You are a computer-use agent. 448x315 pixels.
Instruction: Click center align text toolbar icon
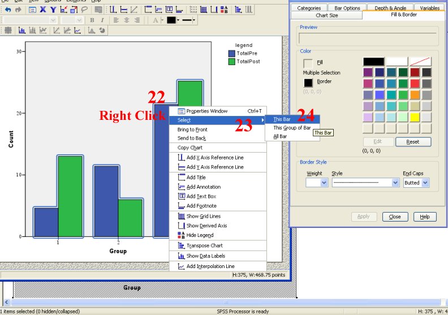pyautogui.click(x=127, y=20)
